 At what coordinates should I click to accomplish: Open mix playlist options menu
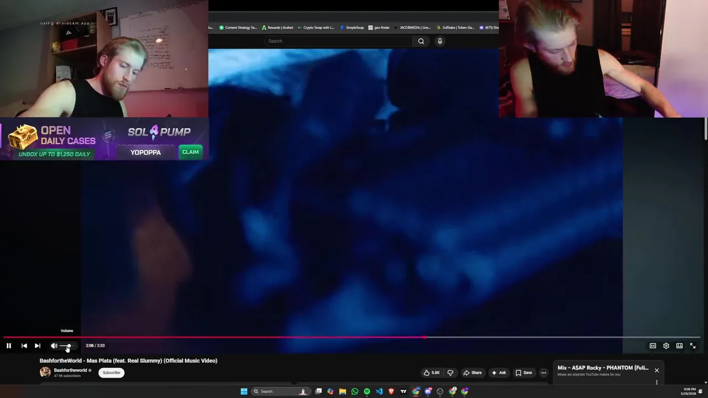click(657, 382)
